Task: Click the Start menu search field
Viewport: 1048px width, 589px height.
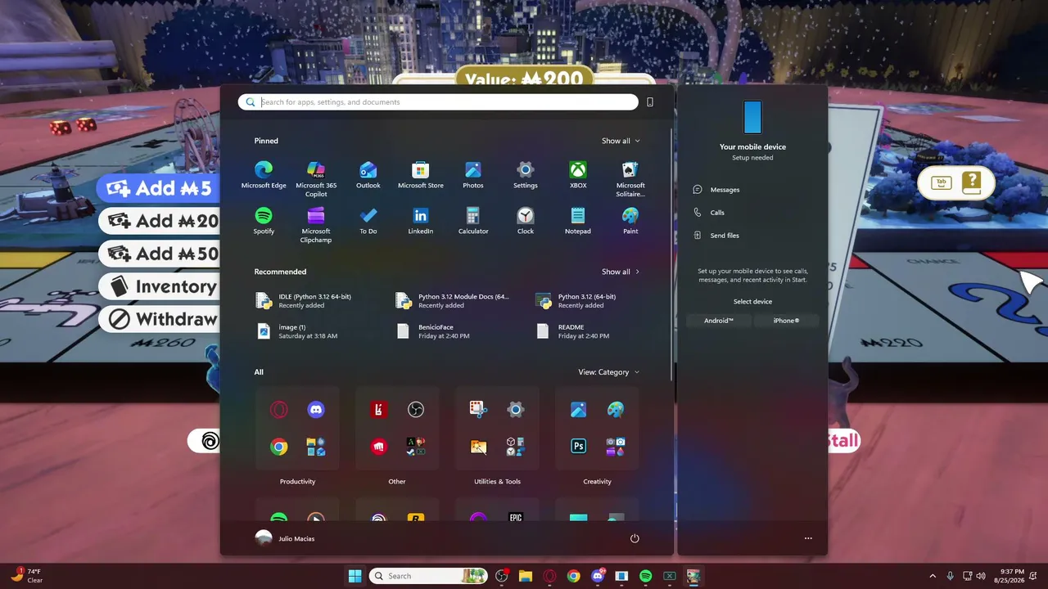Action: point(438,102)
